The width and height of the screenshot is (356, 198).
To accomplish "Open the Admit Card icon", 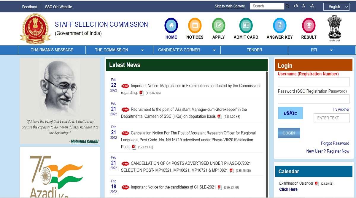I will [x=246, y=26].
